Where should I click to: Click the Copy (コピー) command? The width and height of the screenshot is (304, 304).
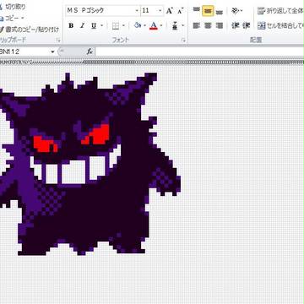[9, 18]
